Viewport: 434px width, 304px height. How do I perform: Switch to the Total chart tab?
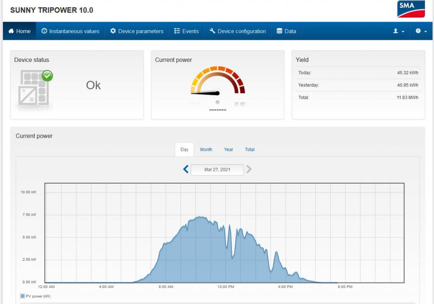[x=250, y=150]
